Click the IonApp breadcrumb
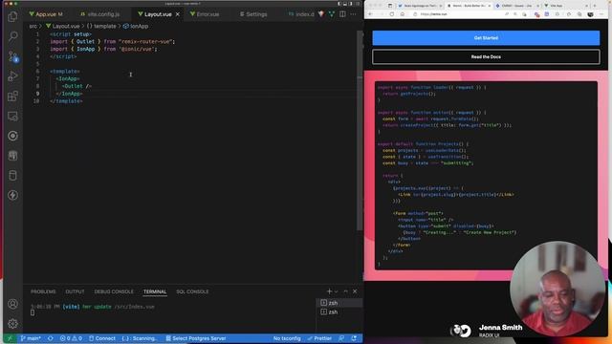 pos(136,26)
